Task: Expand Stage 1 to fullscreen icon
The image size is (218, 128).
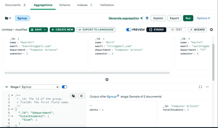Action: pos(200,87)
